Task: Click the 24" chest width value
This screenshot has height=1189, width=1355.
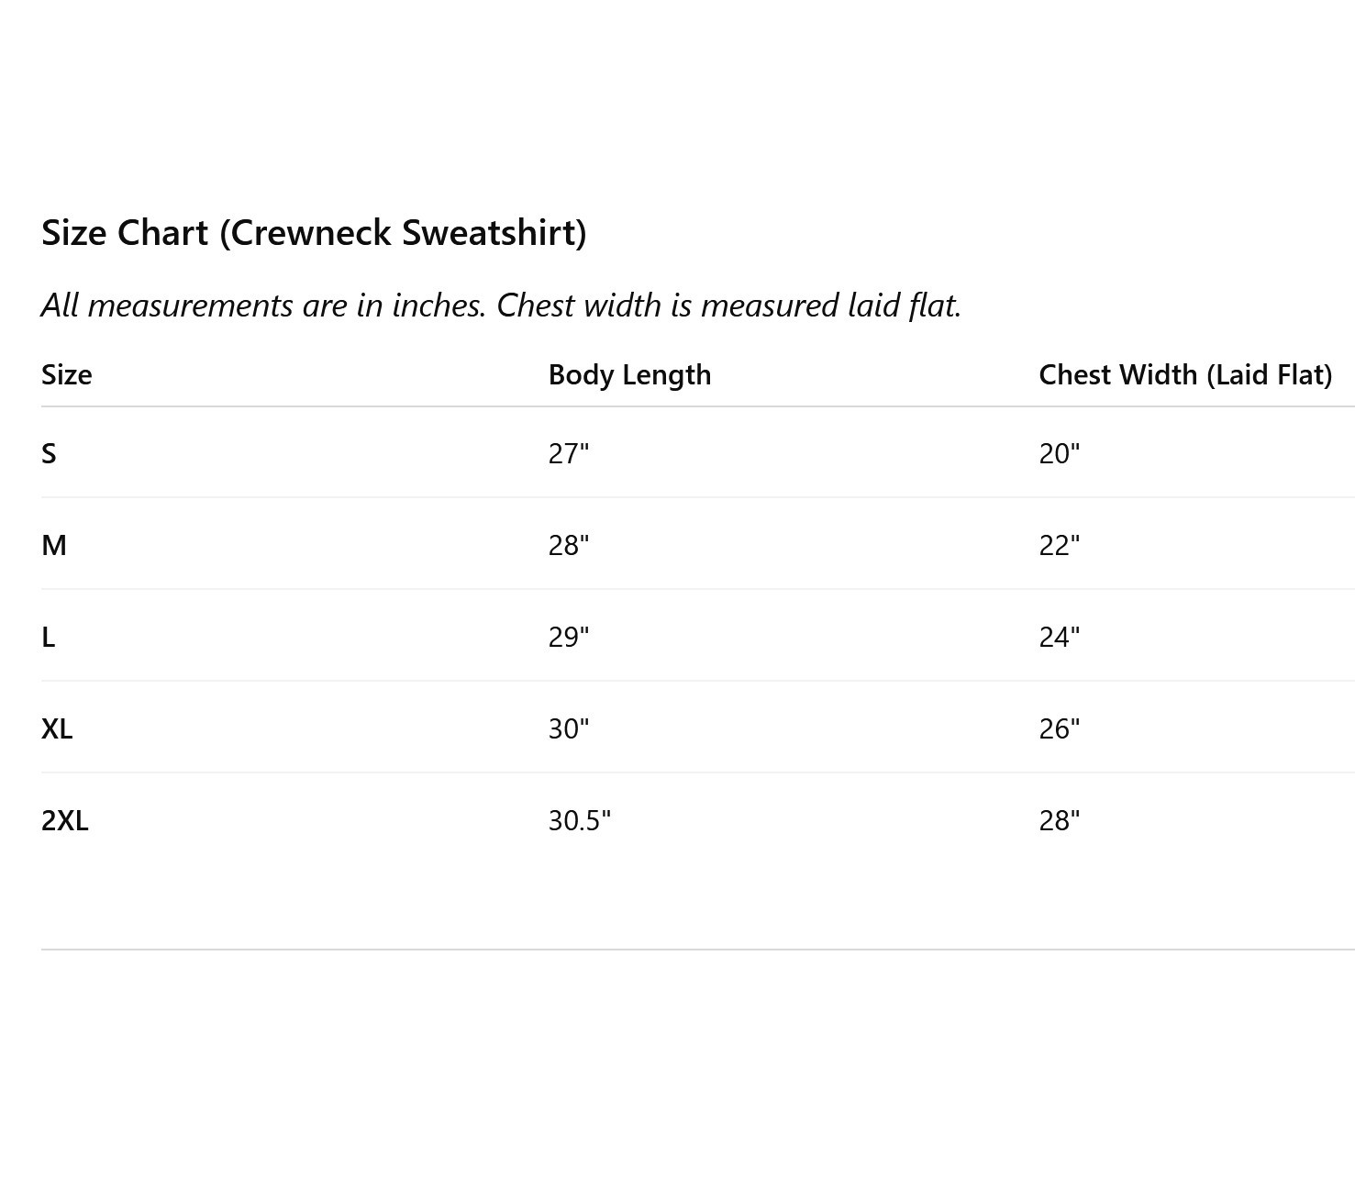Action: pos(1060,637)
